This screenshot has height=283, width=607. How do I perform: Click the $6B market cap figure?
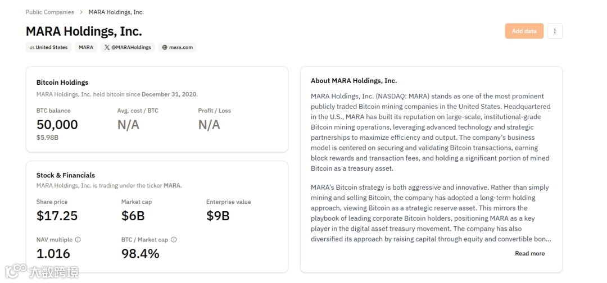pos(133,216)
